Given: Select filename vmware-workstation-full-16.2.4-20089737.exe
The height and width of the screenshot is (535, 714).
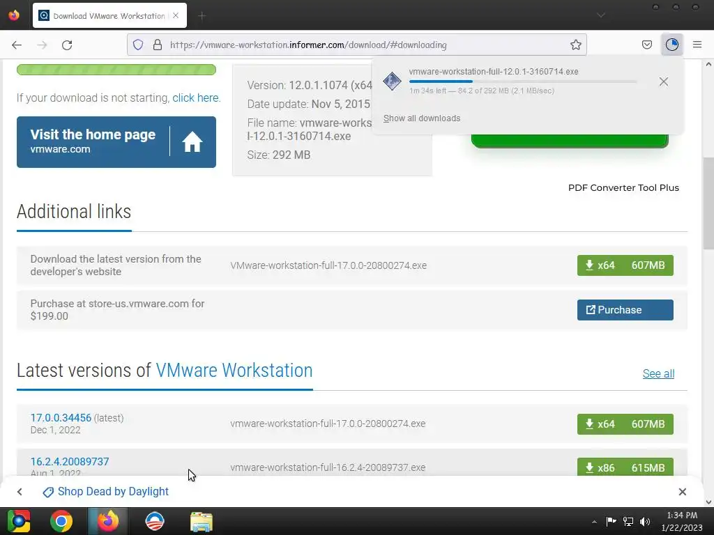Looking at the screenshot, I should (328, 467).
